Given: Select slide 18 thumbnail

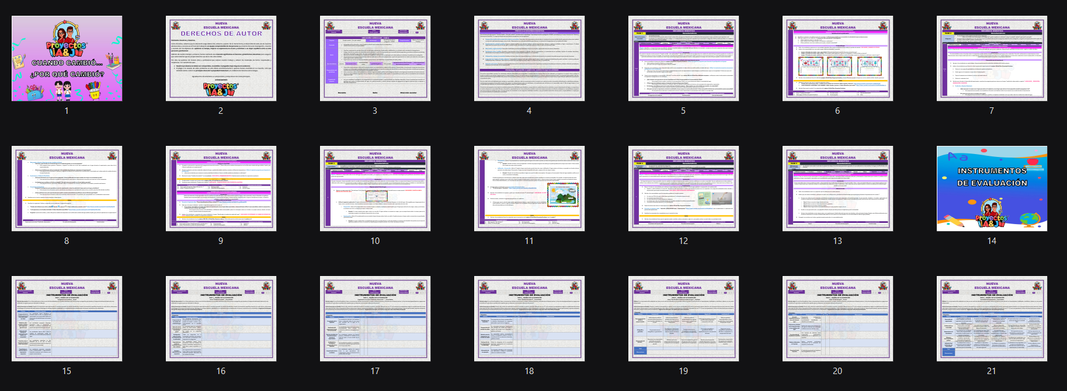Looking at the screenshot, I should coord(529,319).
